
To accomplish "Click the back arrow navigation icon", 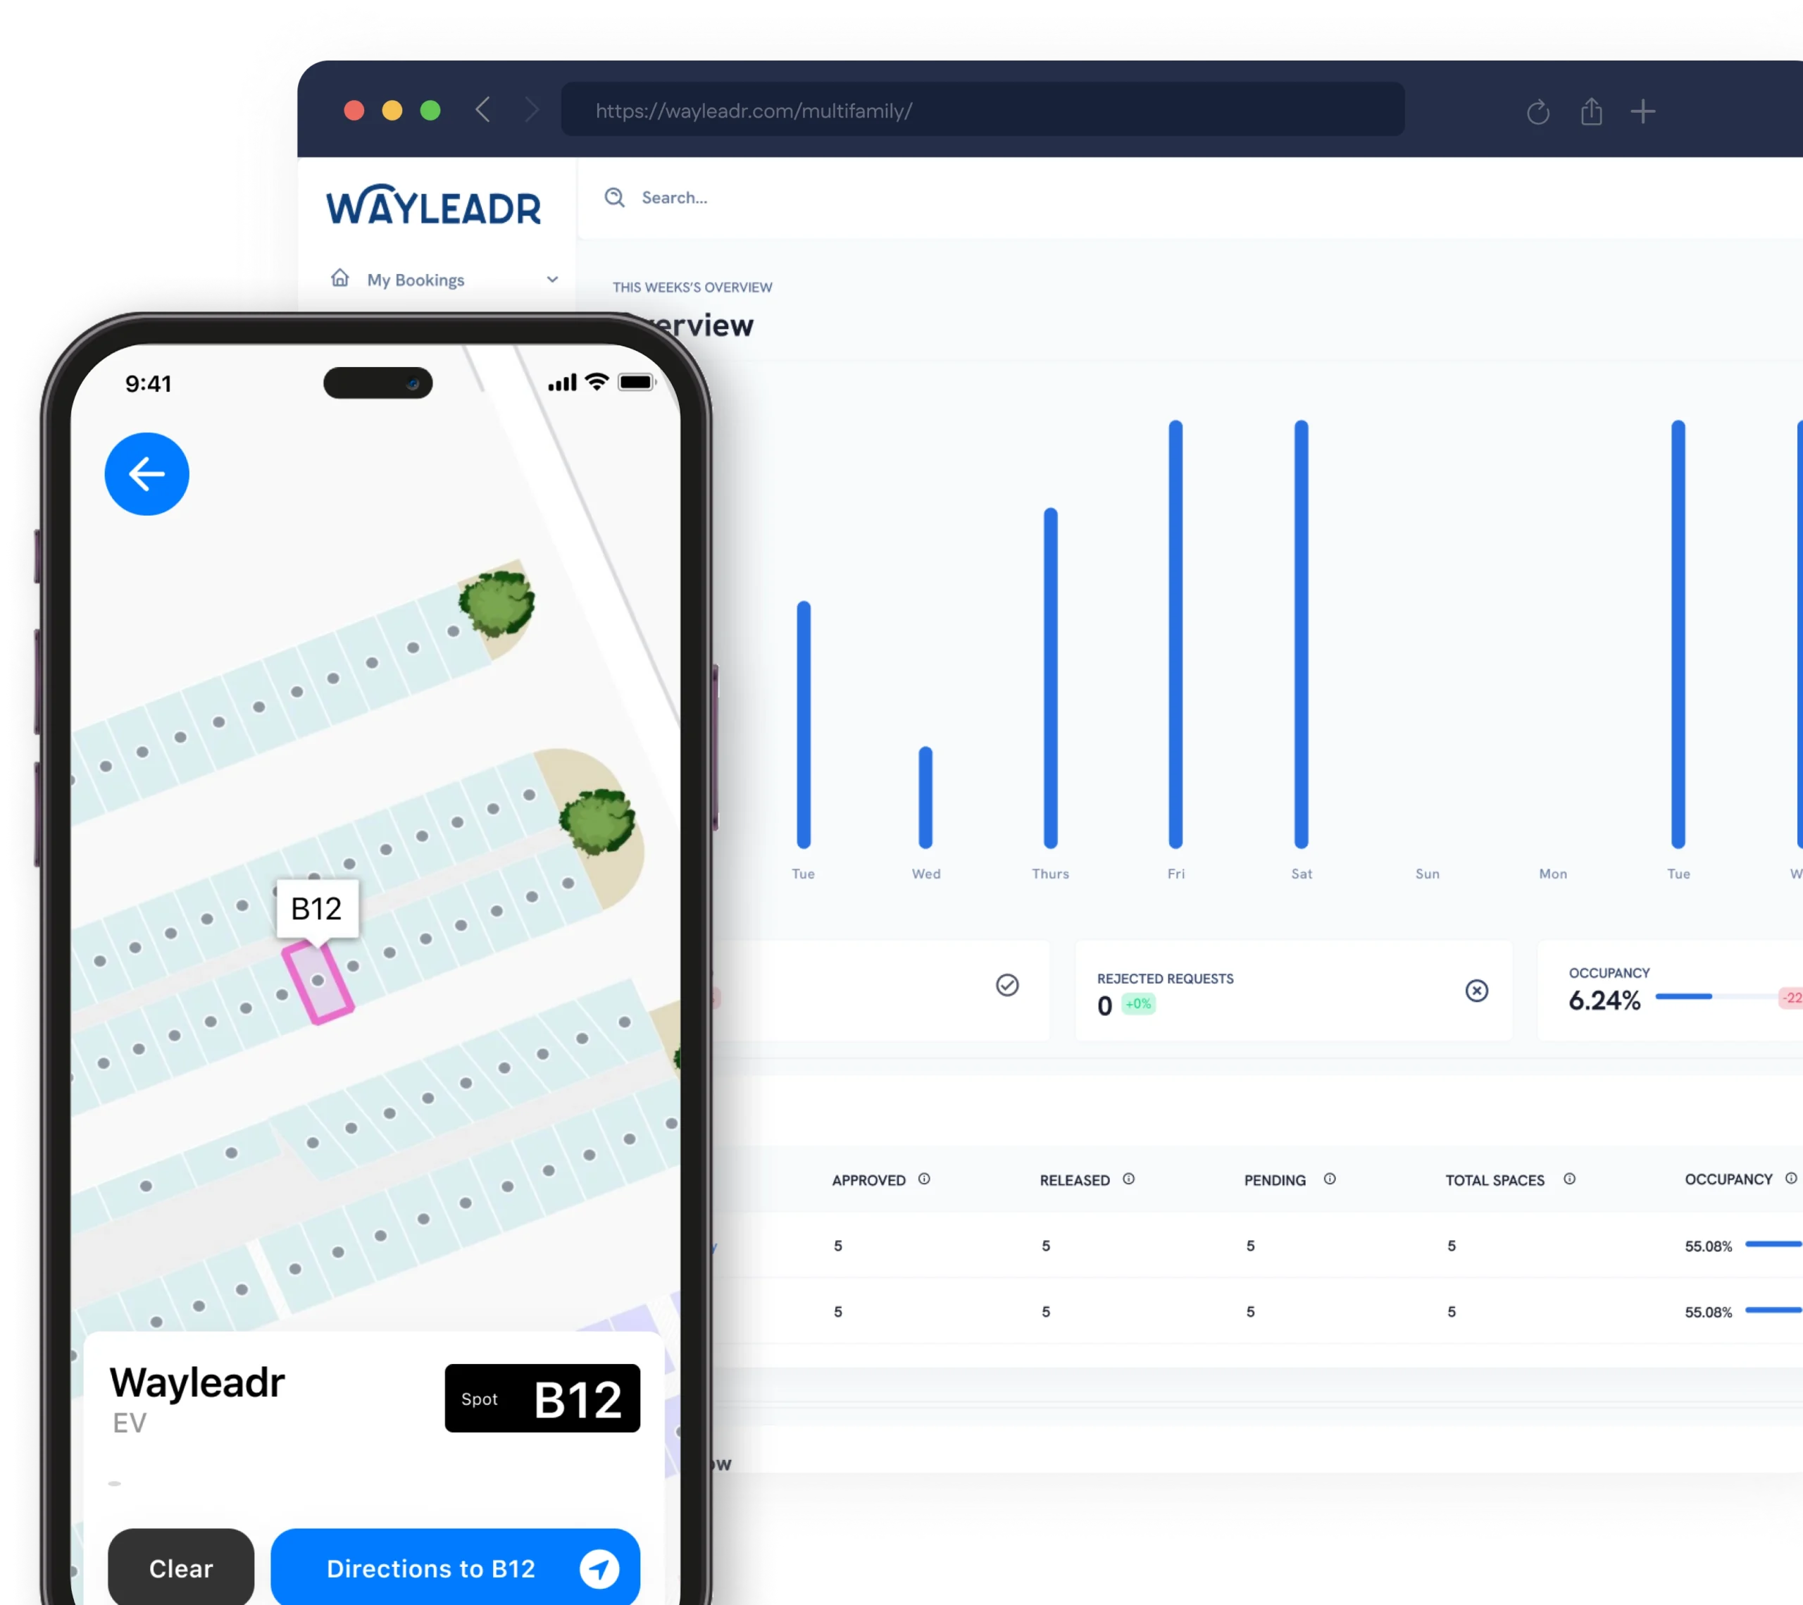I will coord(146,474).
